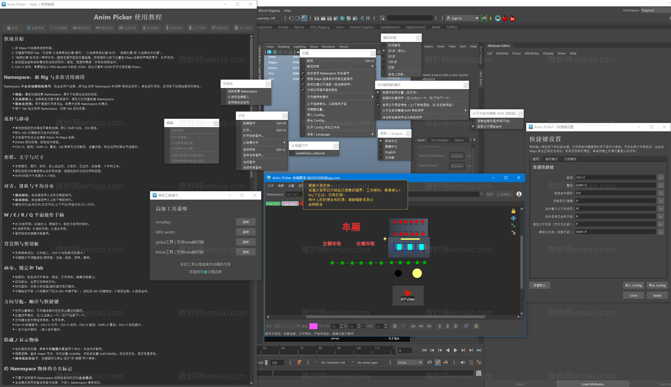Viewport: 671px width, 387px height.
Task: Open the 形状 shape dropdown
Action: [287, 326]
